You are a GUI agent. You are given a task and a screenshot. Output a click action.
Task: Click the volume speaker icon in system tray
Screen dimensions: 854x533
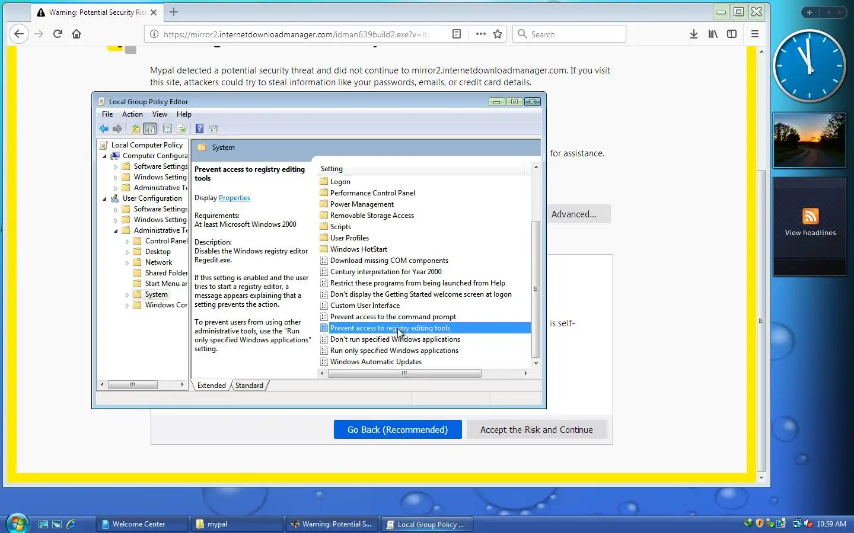(808, 524)
